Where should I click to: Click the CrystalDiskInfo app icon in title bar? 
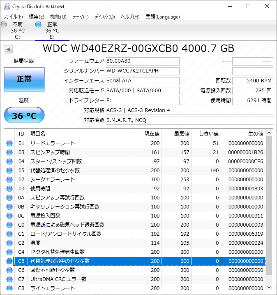click(7, 7)
